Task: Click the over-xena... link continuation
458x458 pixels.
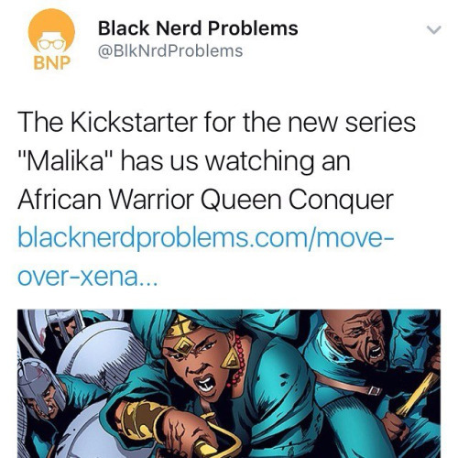Action: tap(87, 278)
